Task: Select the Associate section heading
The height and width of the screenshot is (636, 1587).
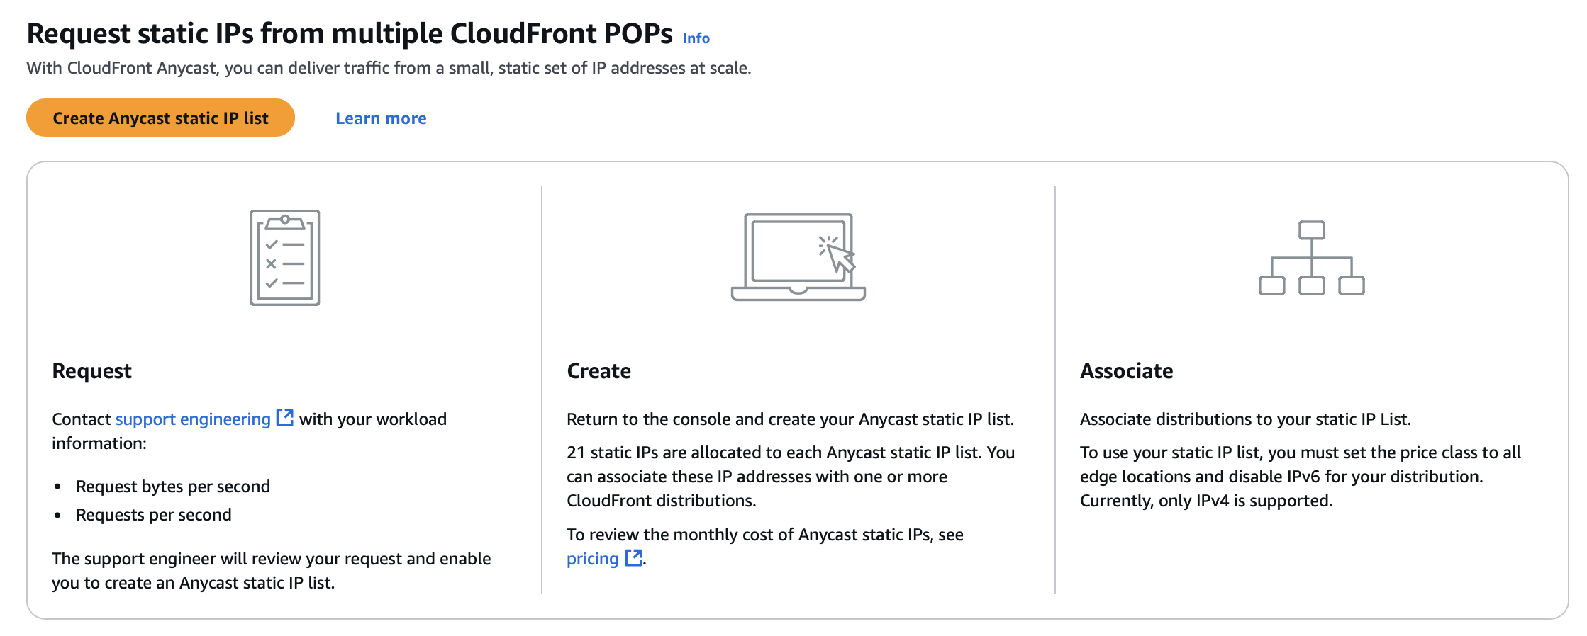Action: click(1127, 370)
